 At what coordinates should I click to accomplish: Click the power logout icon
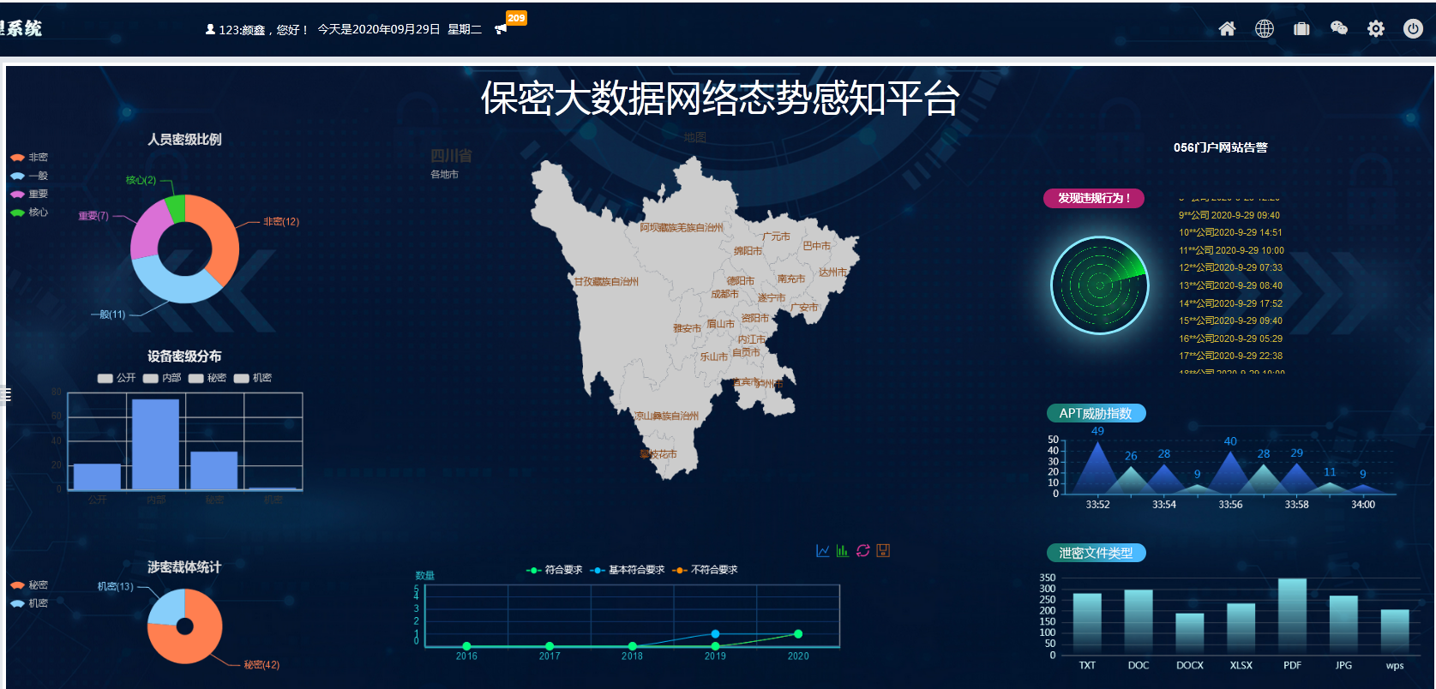[x=1413, y=29]
